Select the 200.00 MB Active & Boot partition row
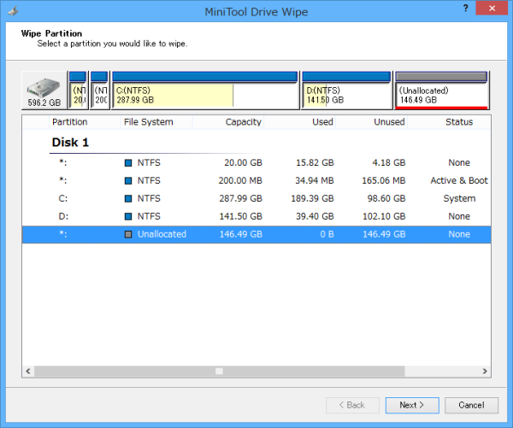 tap(256, 180)
